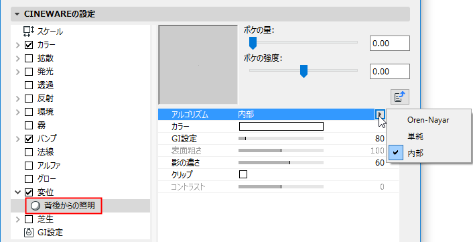Click the グロー channel label
Screen dimensions: 473x242
tap(46, 179)
